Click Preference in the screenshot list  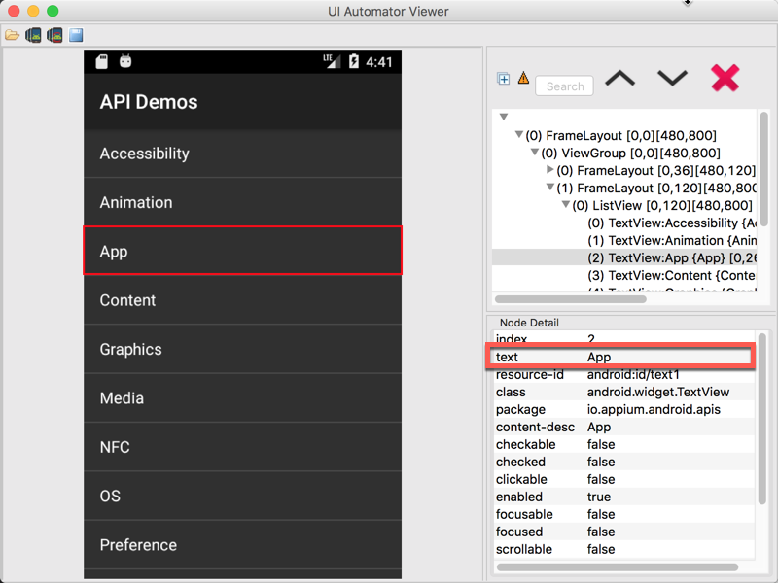(243, 545)
